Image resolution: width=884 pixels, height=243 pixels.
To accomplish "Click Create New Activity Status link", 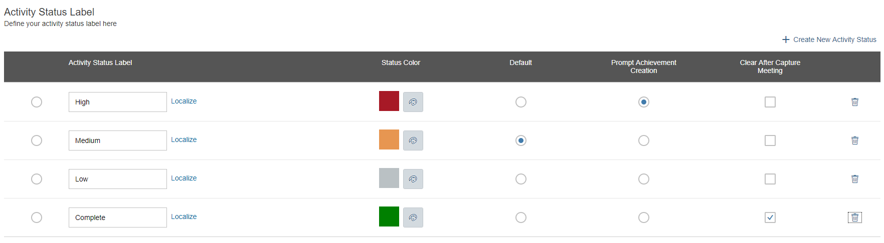I will 829,39.
